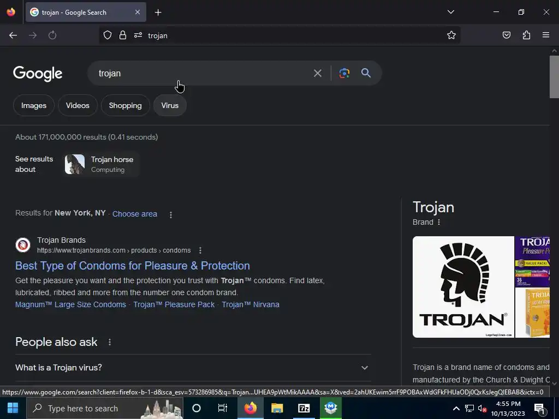
Task: Click into the trojan search field
Action: 200,73
